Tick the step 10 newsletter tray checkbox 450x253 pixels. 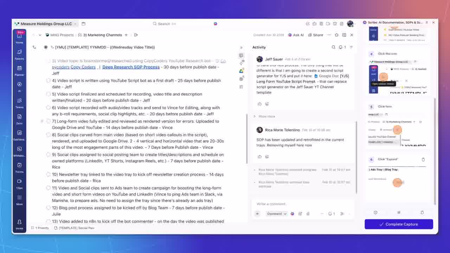(49, 175)
